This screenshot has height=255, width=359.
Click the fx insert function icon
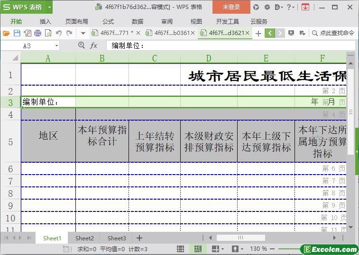tap(94, 45)
